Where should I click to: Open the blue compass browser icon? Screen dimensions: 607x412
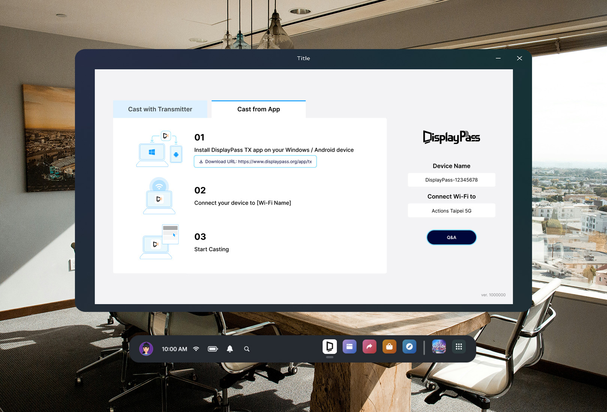pos(409,347)
